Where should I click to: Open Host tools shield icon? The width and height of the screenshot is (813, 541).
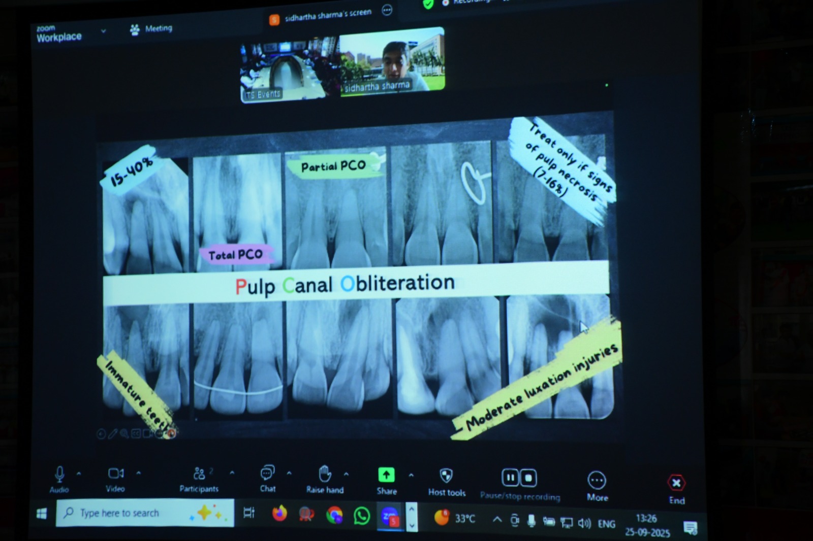(x=446, y=476)
